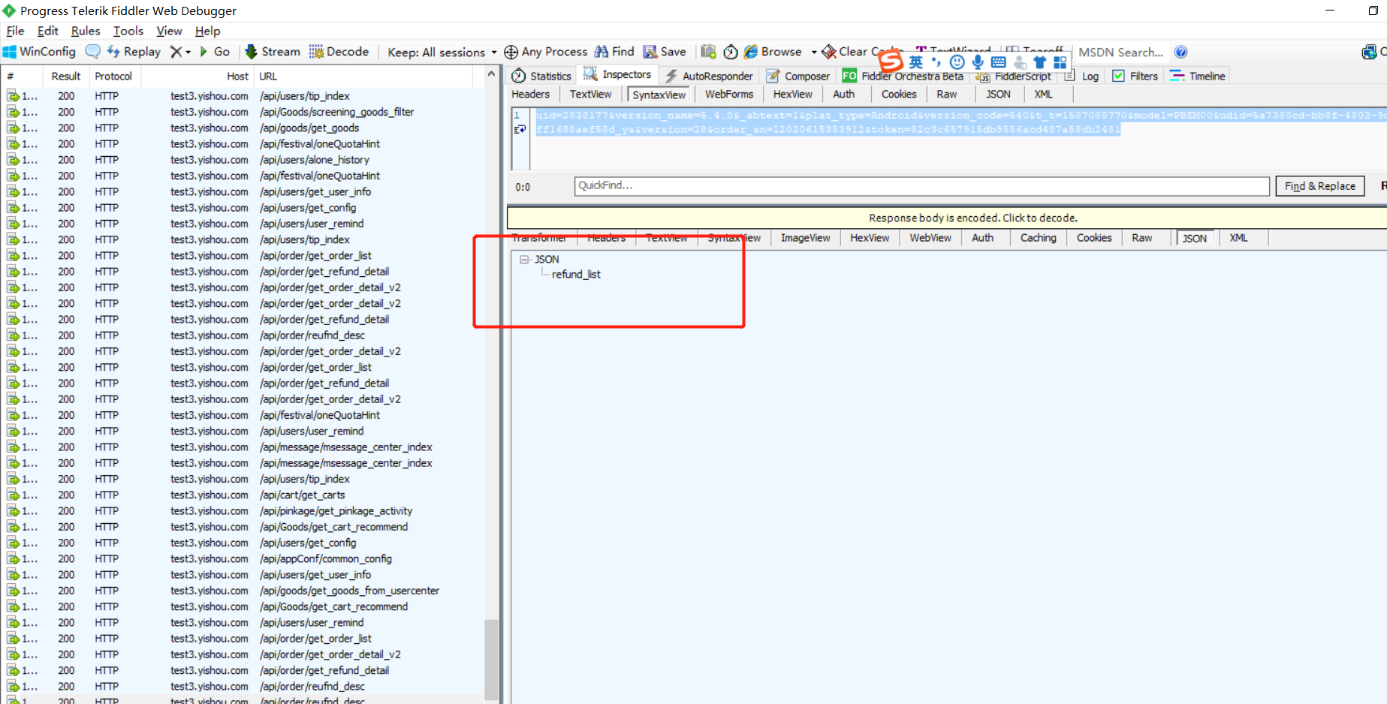Replay the selected sessions
The width and height of the screenshot is (1387, 704).
click(x=134, y=52)
